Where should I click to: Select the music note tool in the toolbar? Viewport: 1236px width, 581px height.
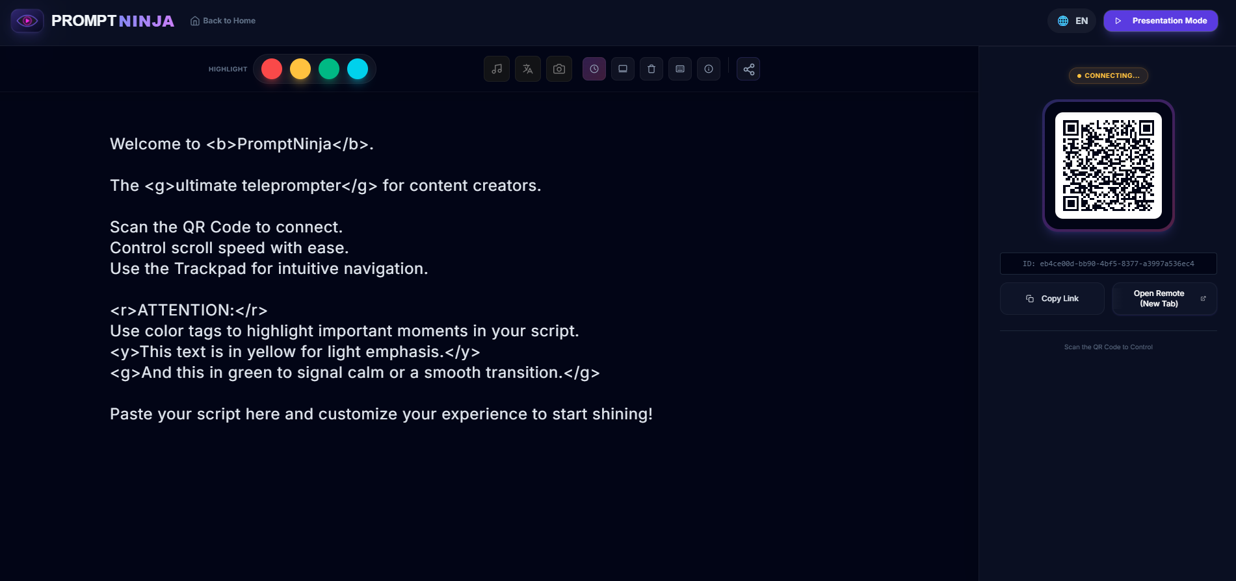(496, 69)
